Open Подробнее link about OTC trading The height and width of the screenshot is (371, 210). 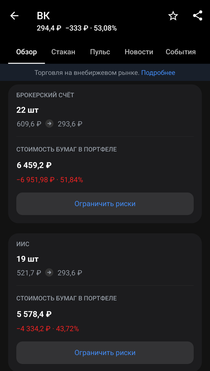pos(158,72)
